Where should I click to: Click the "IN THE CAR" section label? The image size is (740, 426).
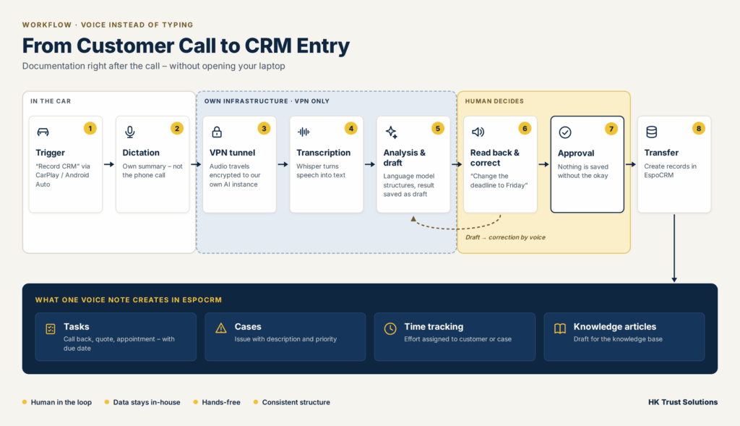51,101
